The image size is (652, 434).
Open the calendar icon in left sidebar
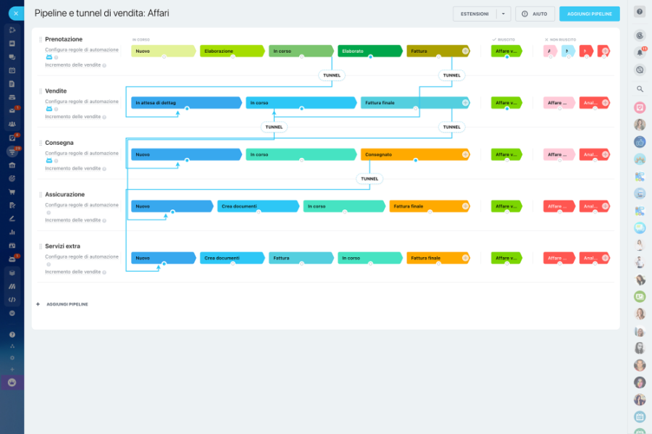tap(12, 70)
